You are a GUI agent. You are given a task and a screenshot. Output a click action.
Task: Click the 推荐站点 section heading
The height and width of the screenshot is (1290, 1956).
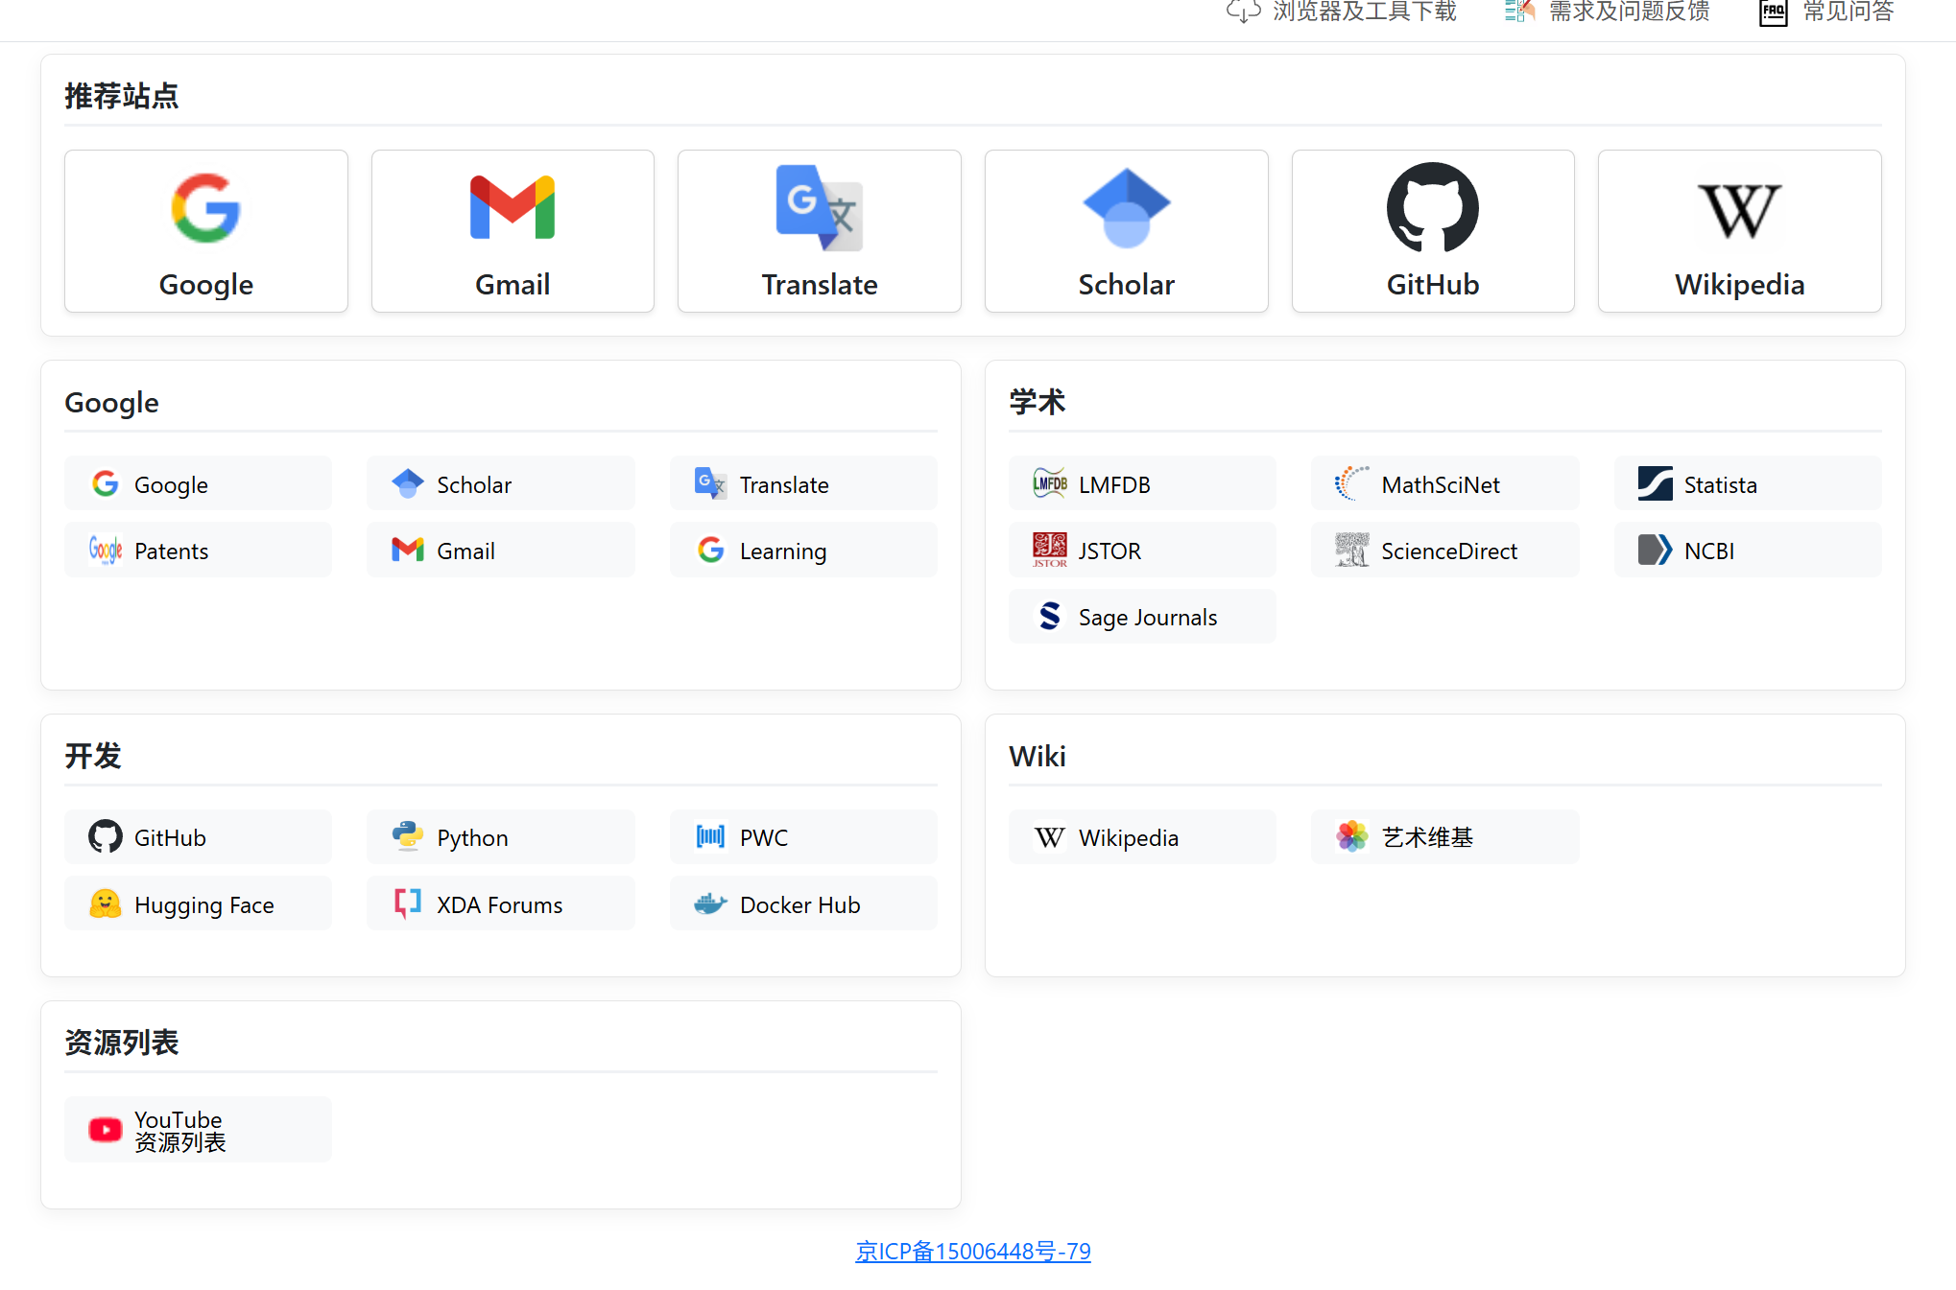122,96
